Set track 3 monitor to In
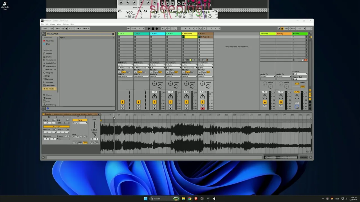This screenshot has width=360, height=202. [151, 72]
